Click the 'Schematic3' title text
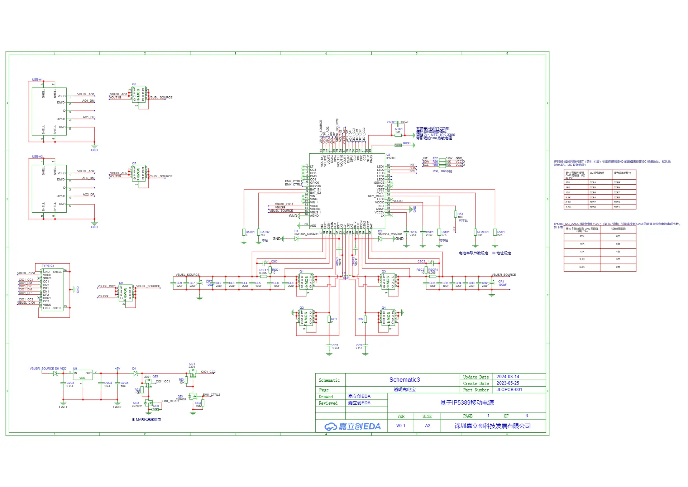 (405, 380)
